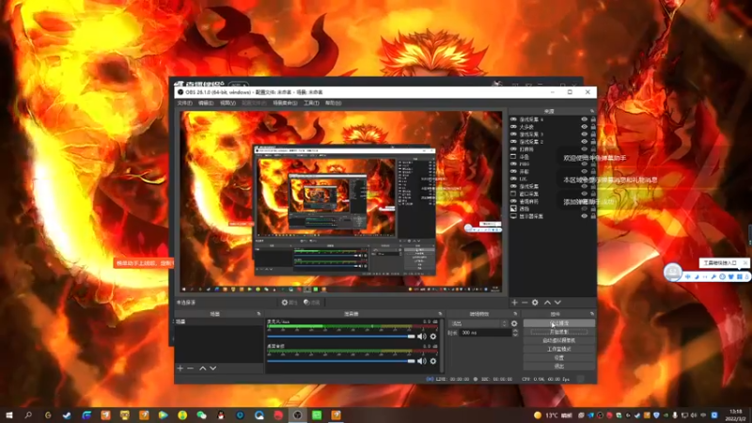The height and width of the screenshot is (423, 752).
Task: Mute the 麦克风/Aux audio channel
Action: click(x=421, y=337)
